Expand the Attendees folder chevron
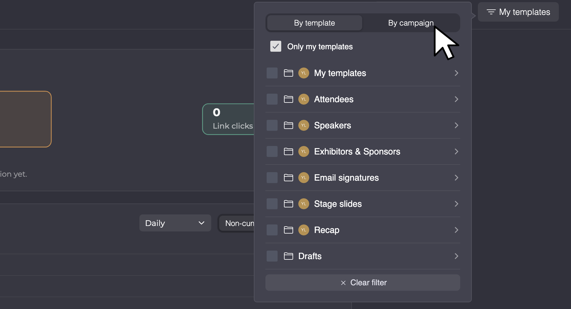Screen dimensions: 571x309 (x=456, y=99)
